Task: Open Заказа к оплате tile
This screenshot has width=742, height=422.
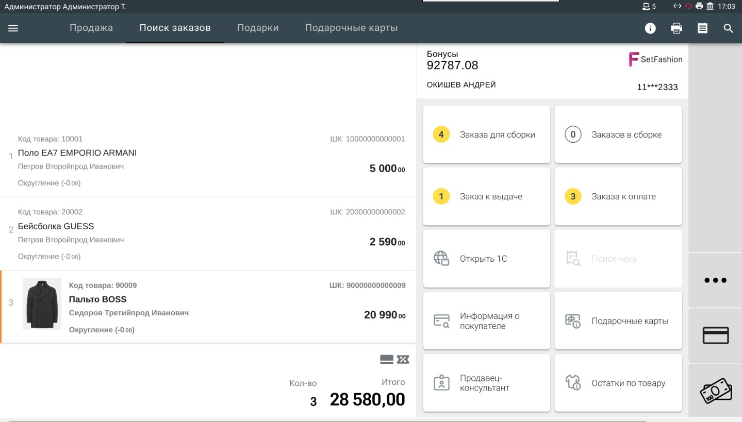Action: click(618, 196)
